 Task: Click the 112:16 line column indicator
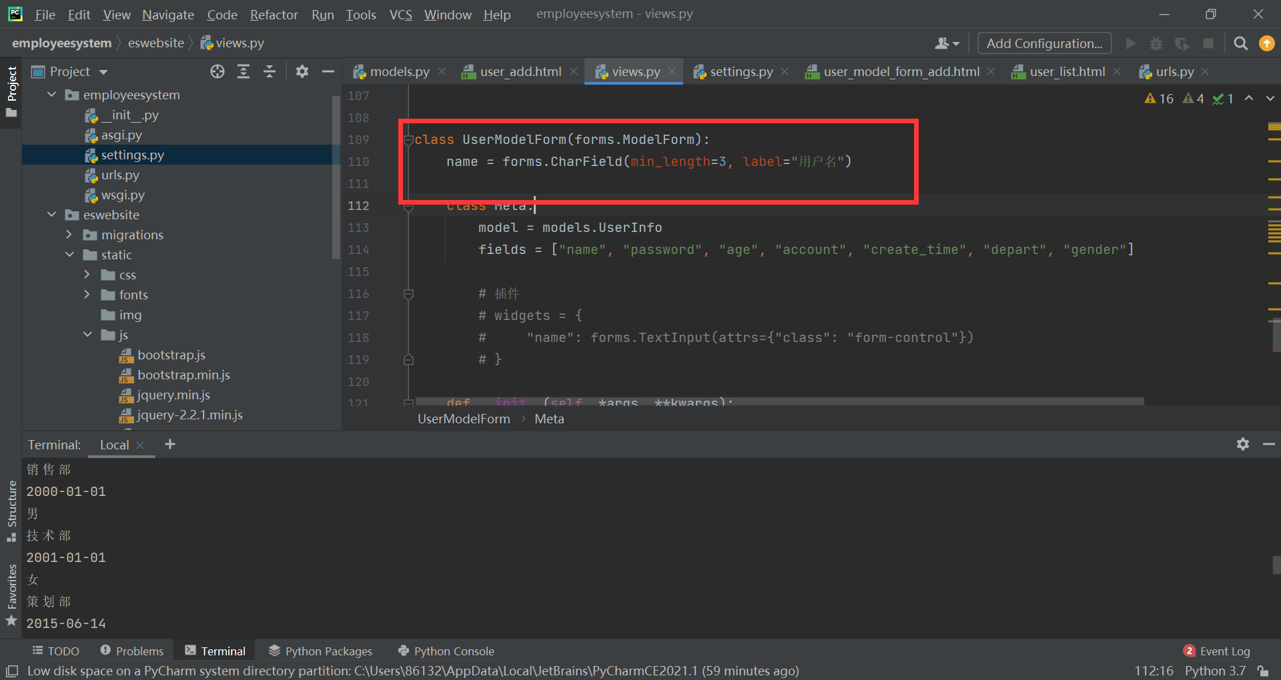[x=1154, y=671]
